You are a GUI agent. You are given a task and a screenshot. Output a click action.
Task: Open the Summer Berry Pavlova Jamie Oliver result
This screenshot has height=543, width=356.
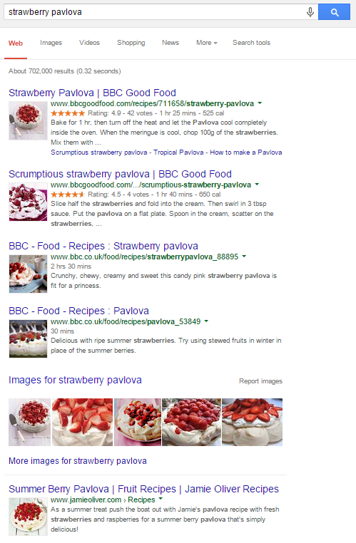point(143,489)
